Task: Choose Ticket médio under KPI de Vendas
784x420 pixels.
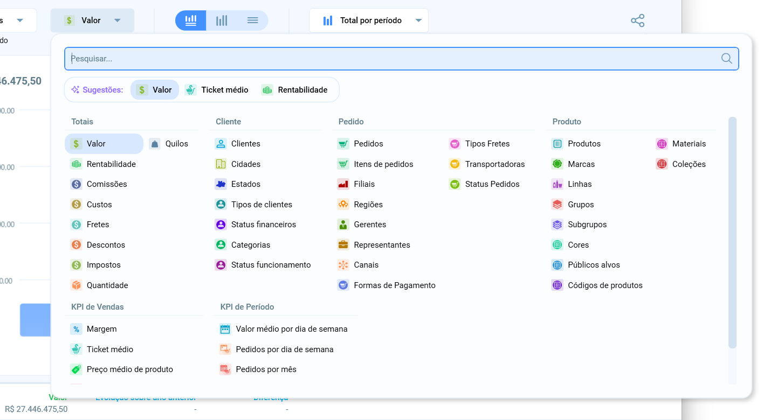Action: (x=101, y=349)
